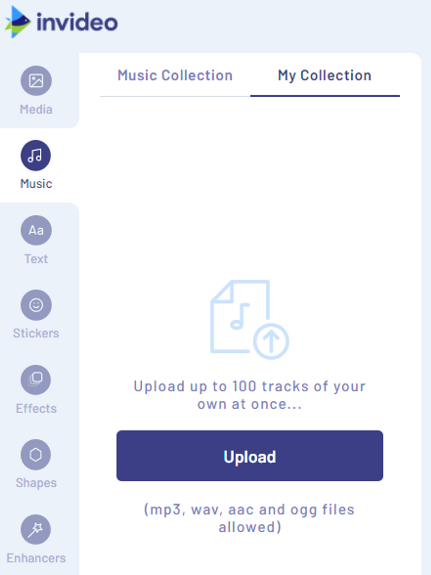Viewport: 431px width, 575px height.
Task: Switch to the Music Collection tab
Action: click(x=175, y=75)
